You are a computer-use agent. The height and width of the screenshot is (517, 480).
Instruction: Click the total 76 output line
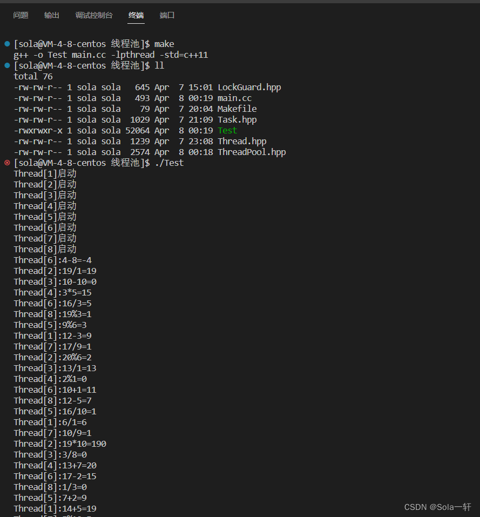[x=33, y=77]
